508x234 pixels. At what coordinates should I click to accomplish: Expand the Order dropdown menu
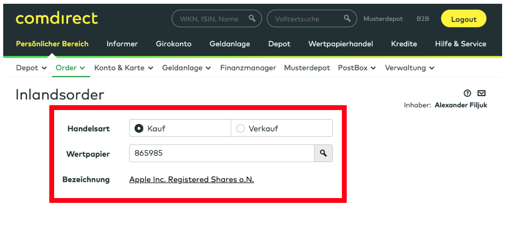coord(70,68)
